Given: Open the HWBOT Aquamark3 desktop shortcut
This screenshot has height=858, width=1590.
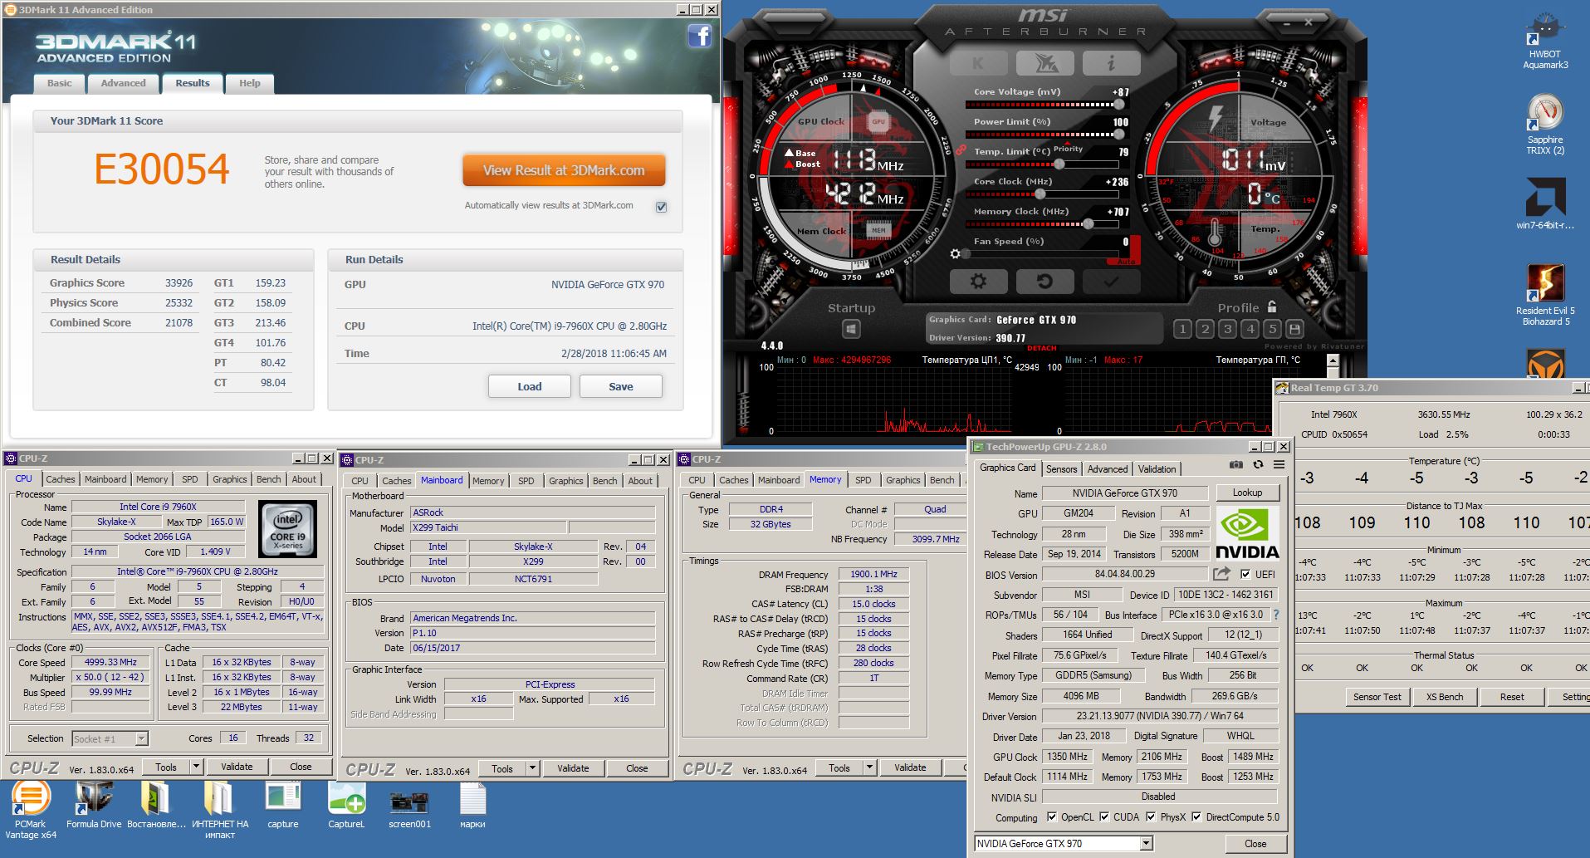Looking at the screenshot, I should click(x=1545, y=42).
